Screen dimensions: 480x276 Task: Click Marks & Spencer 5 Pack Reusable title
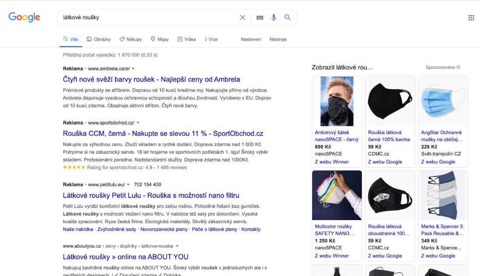(442, 230)
